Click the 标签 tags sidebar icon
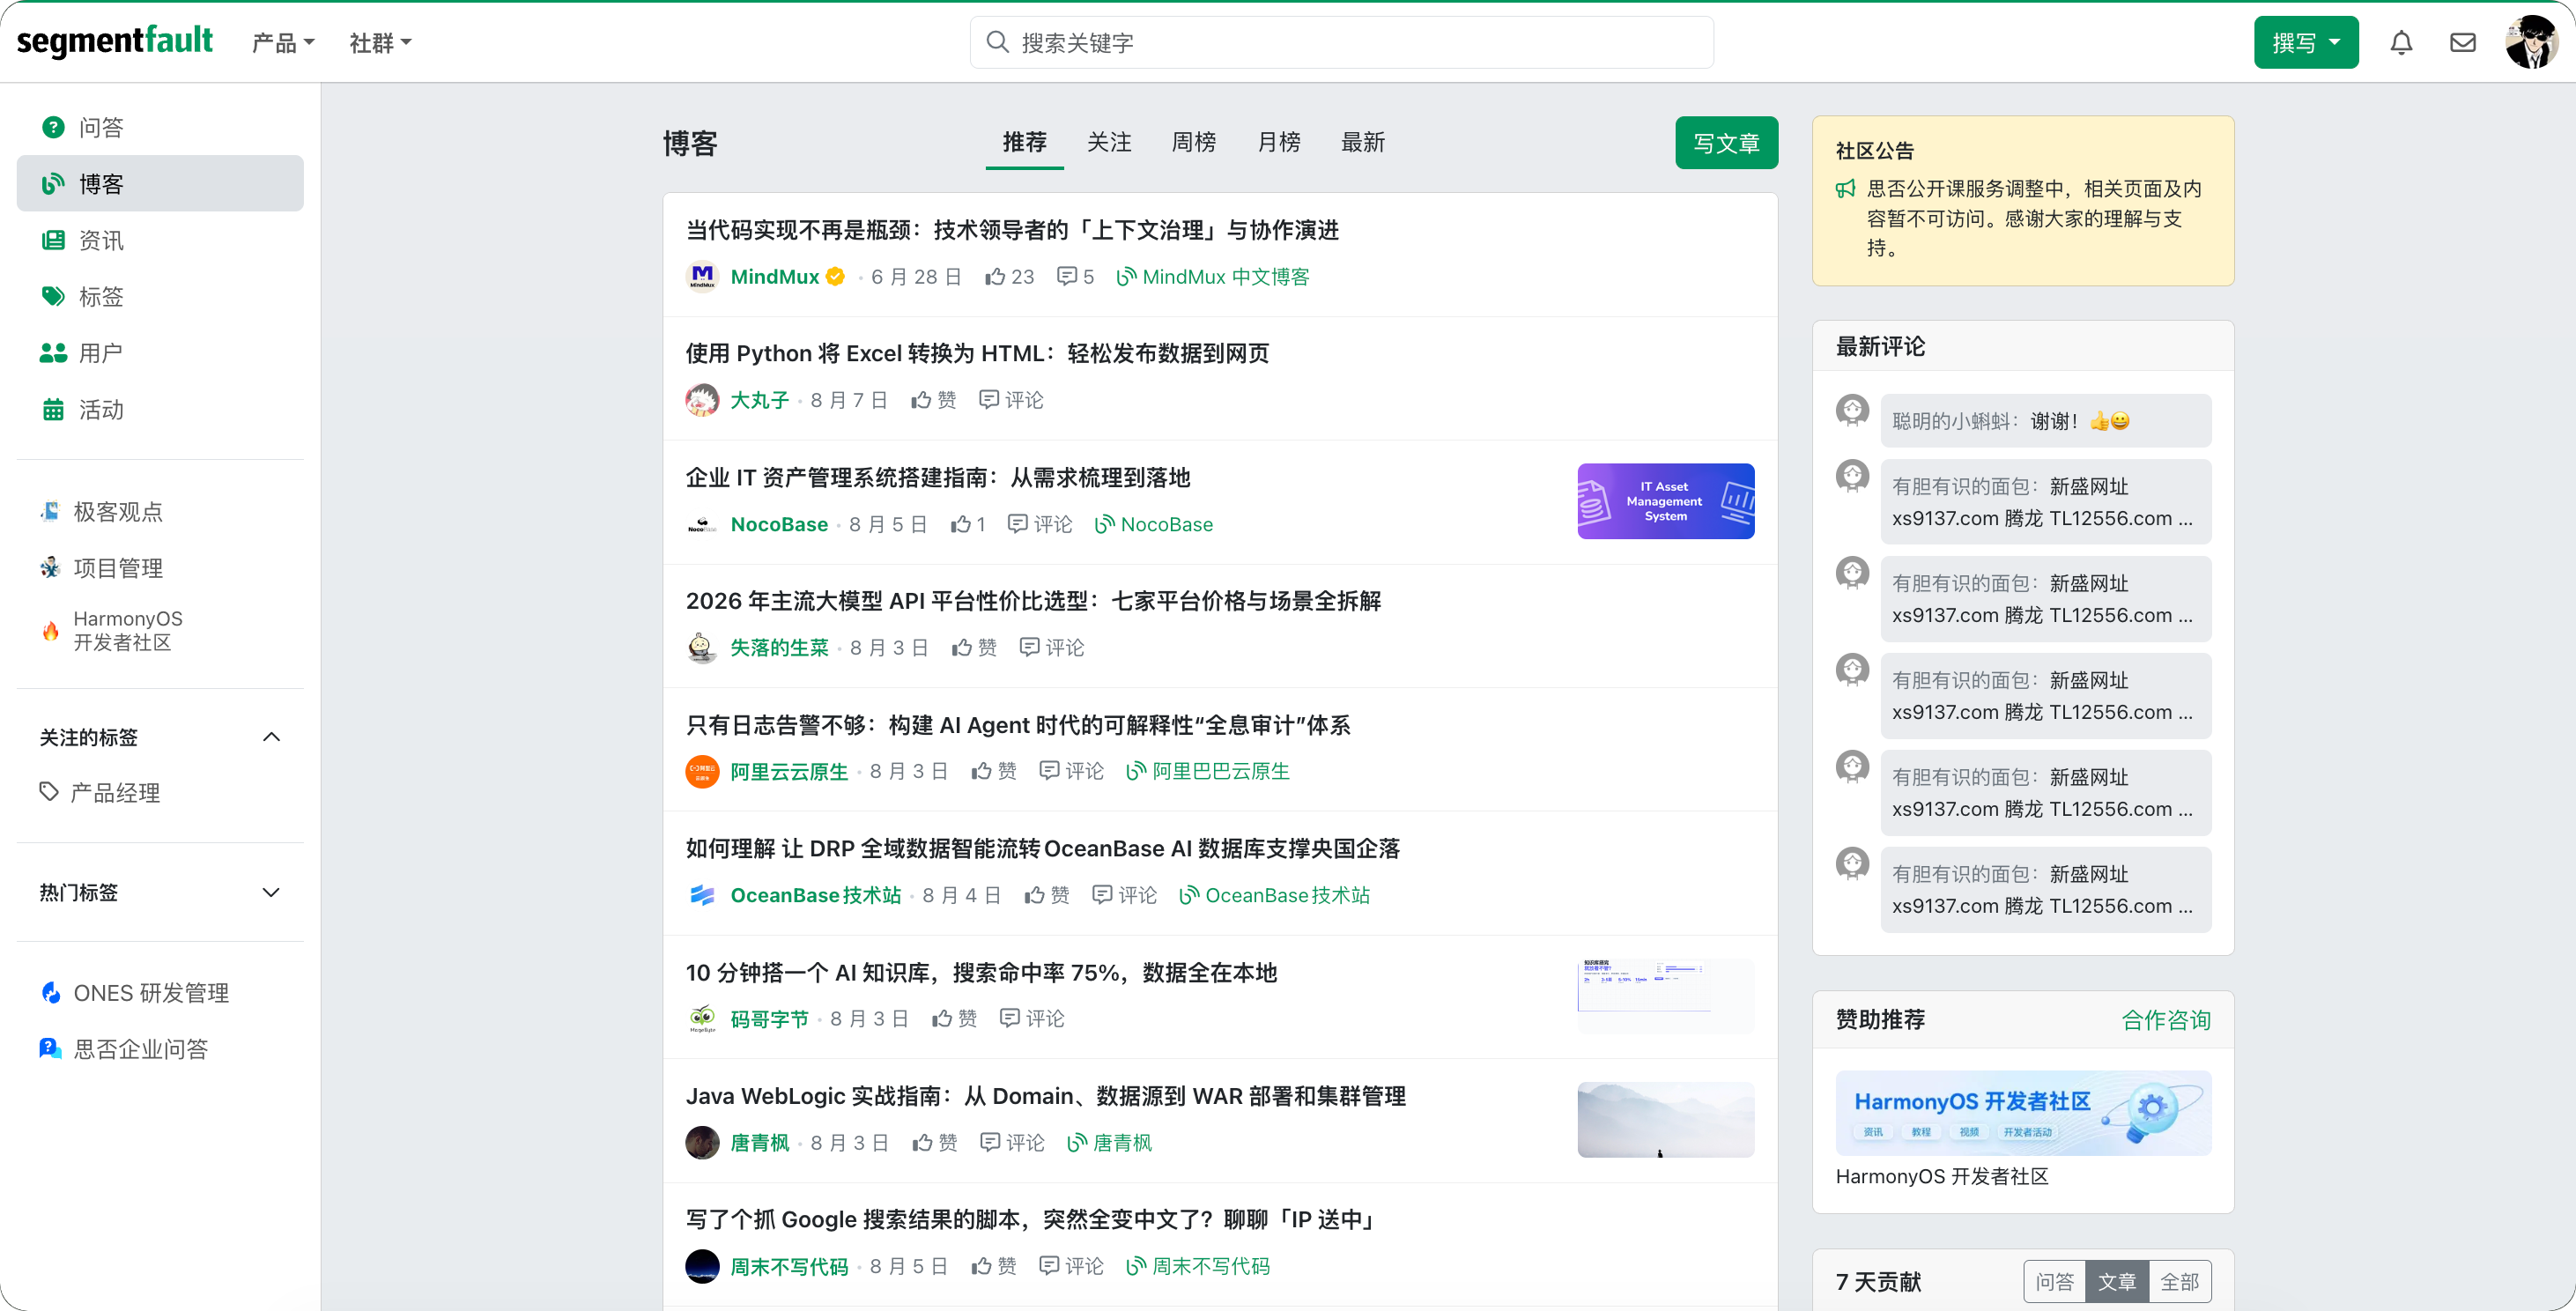 (53, 296)
